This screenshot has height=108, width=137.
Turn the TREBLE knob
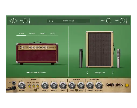coord(45,85)
